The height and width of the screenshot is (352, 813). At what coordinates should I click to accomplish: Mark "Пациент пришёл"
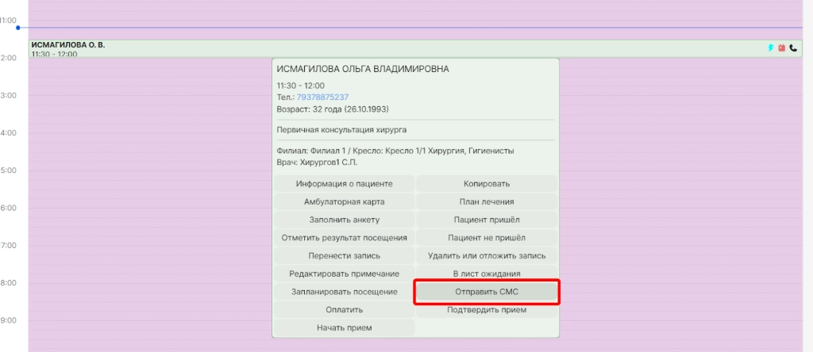(x=487, y=220)
